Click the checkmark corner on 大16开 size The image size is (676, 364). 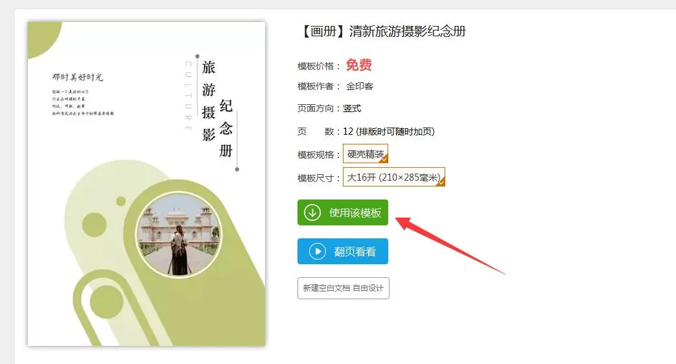[x=441, y=182]
